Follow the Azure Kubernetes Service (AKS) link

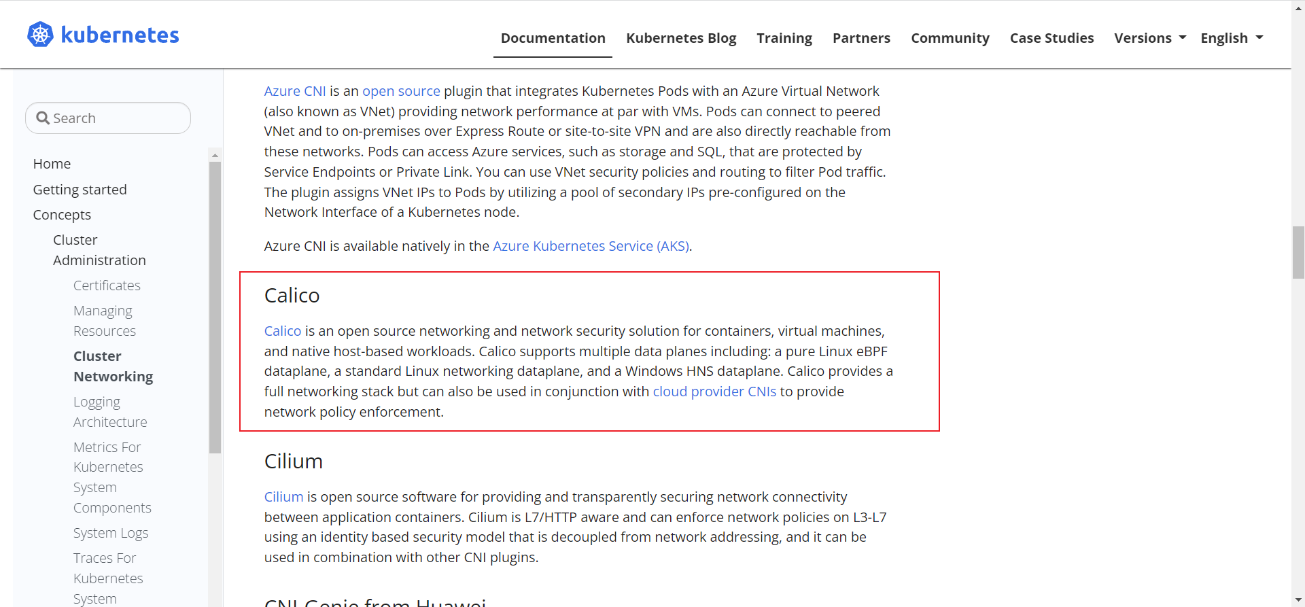(x=591, y=246)
